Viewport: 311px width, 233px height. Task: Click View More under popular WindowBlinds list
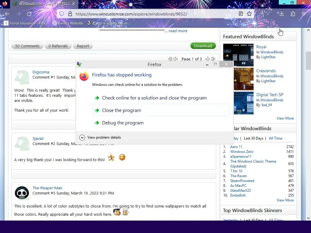tap(285, 200)
